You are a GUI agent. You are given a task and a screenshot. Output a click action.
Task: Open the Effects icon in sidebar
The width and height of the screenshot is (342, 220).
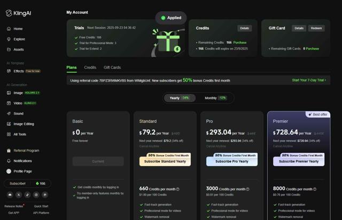9,71
